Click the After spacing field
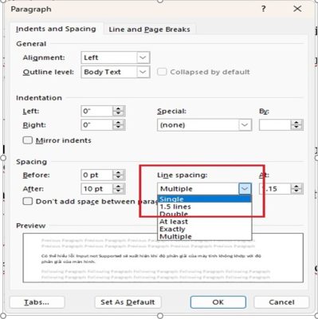This screenshot has height=319, width=318. point(96,189)
